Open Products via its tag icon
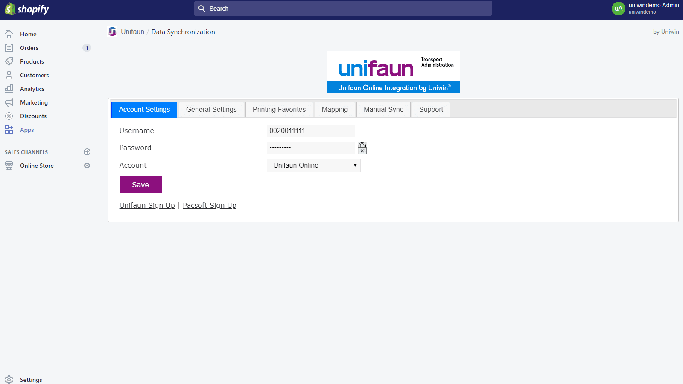Viewport: 683px width, 384px height. click(9, 61)
